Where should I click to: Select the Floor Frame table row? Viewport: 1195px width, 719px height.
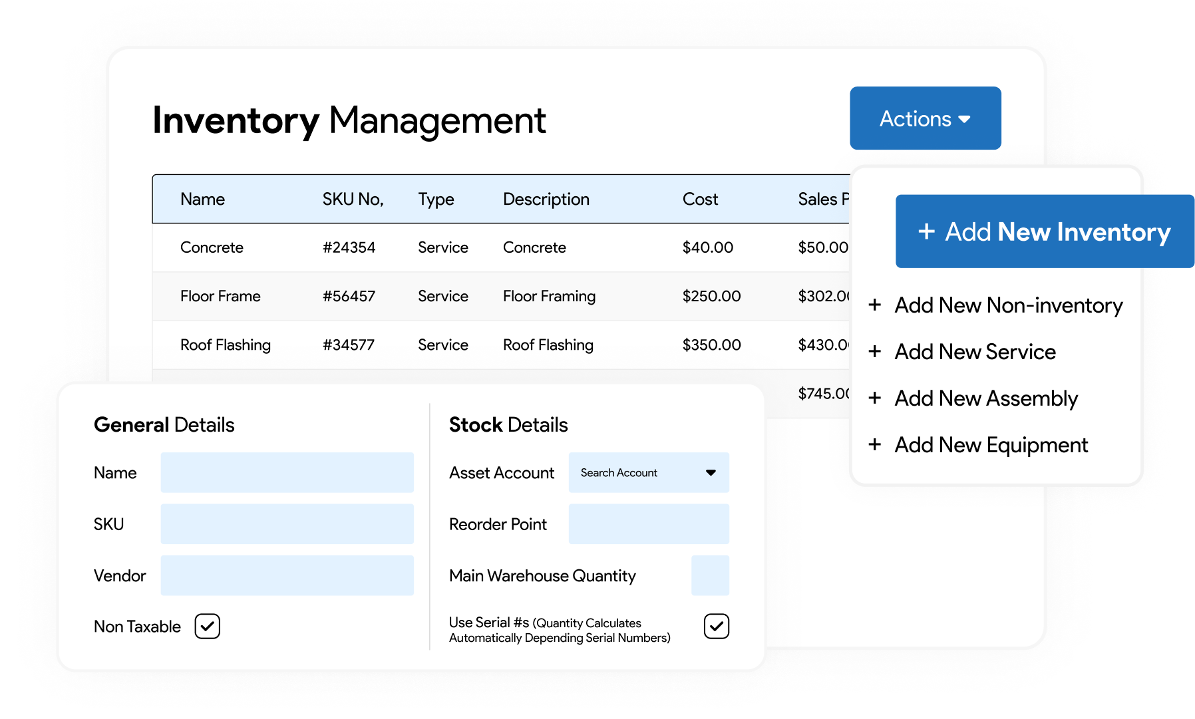(x=466, y=296)
